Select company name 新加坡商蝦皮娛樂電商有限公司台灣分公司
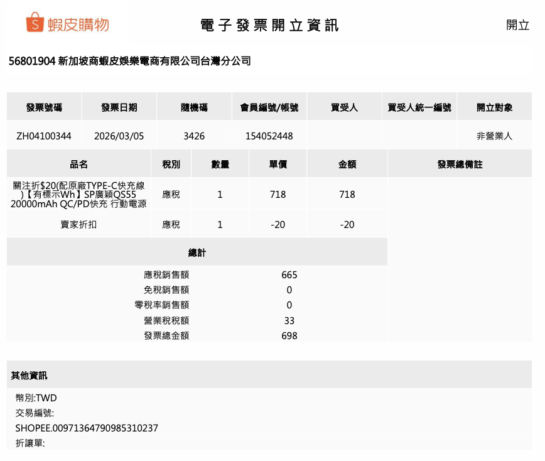Viewport: 545px width, 461px height. (154, 62)
